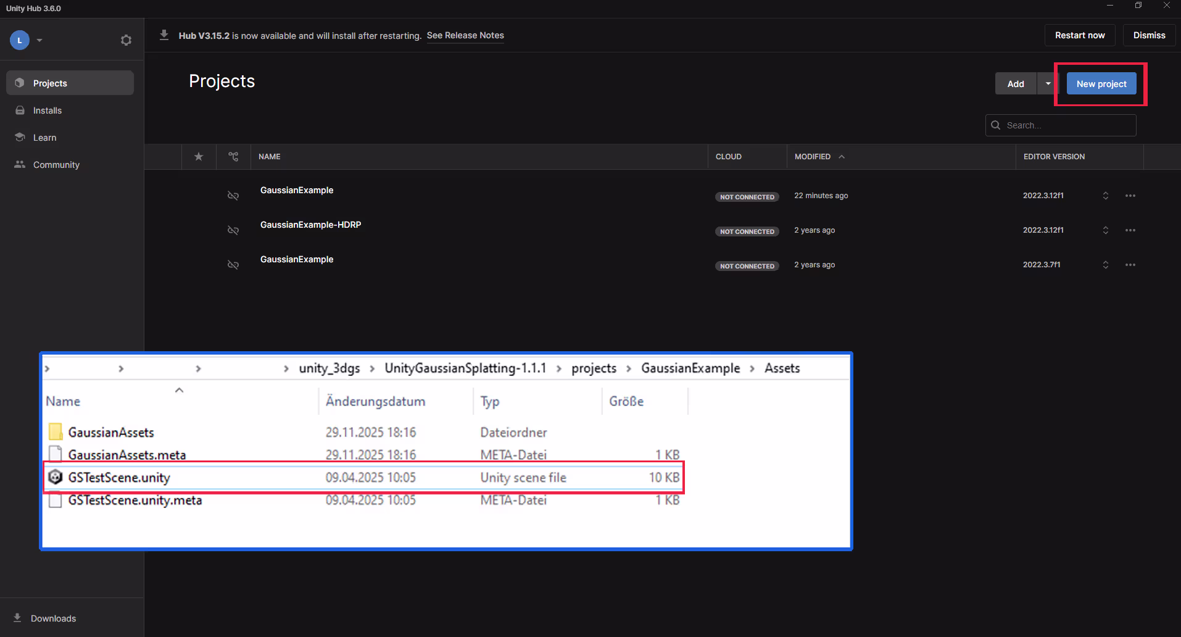Change editor version for GaussianExample-HDRP
This screenshot has width=1181, height=637.
tap(1105, 230)
